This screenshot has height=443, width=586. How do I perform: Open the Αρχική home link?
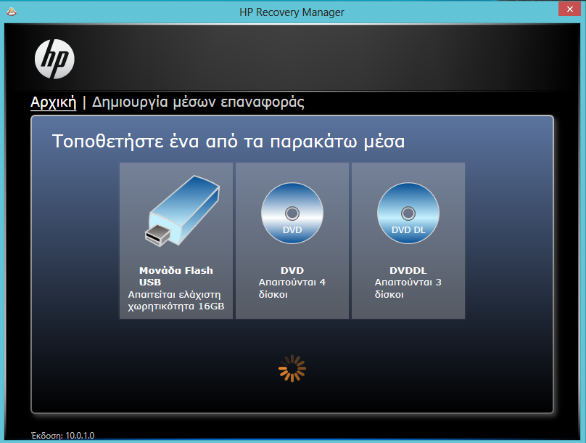(54, 102)
